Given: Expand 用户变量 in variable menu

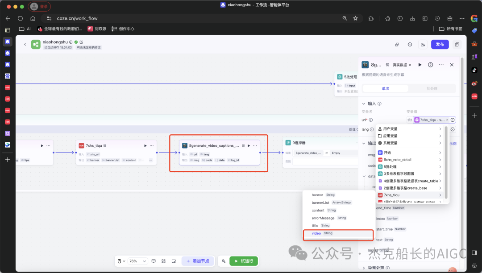Looking at the screenshot, I should (x=409, y=129).
